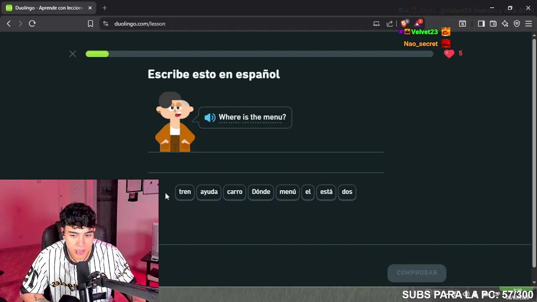Pick the word 'tren'

(185, 192)
